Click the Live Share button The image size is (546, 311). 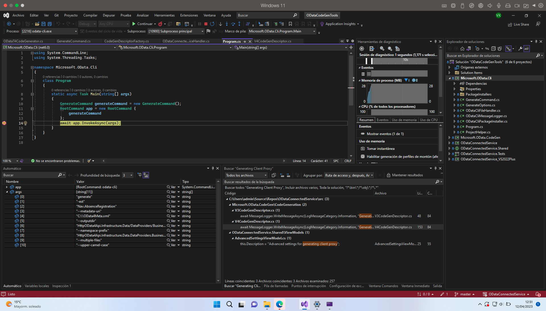click(x=519, y=24)
